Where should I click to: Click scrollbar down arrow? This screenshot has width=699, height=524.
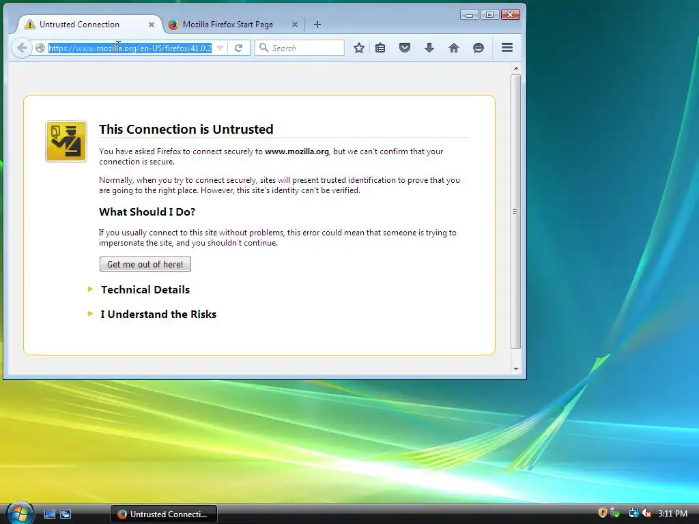(516, 368)
